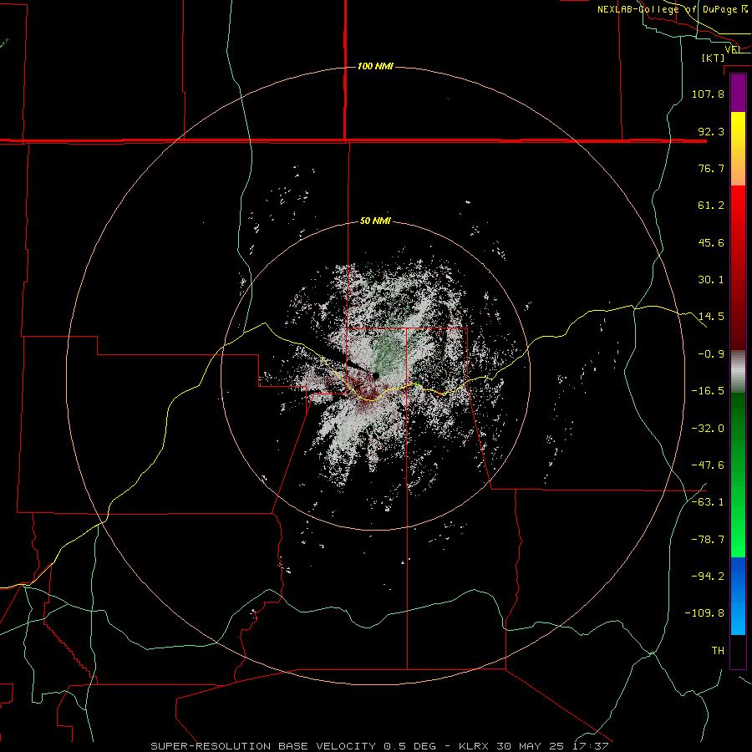The height and width of the screenshot is (752, 752).
Task: Click the "61.2" scale value
Action: [x=711, y=206]
